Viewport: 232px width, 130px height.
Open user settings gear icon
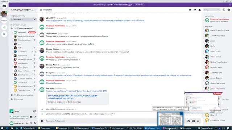(x=35, y=123)
